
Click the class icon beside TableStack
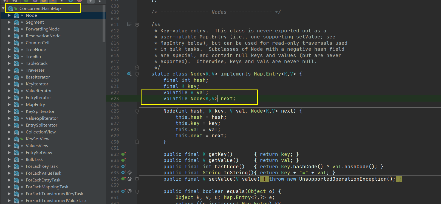pyautogui.click(x=16, y=63)
